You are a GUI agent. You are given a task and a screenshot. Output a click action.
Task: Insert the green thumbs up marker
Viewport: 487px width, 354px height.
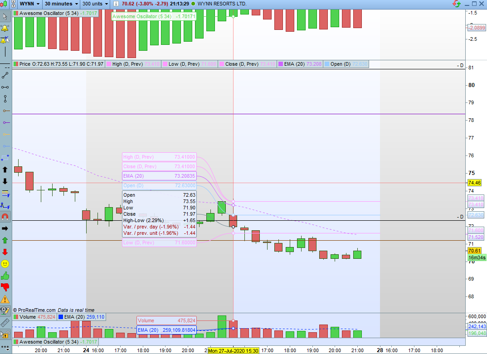(x=5, y=276)
